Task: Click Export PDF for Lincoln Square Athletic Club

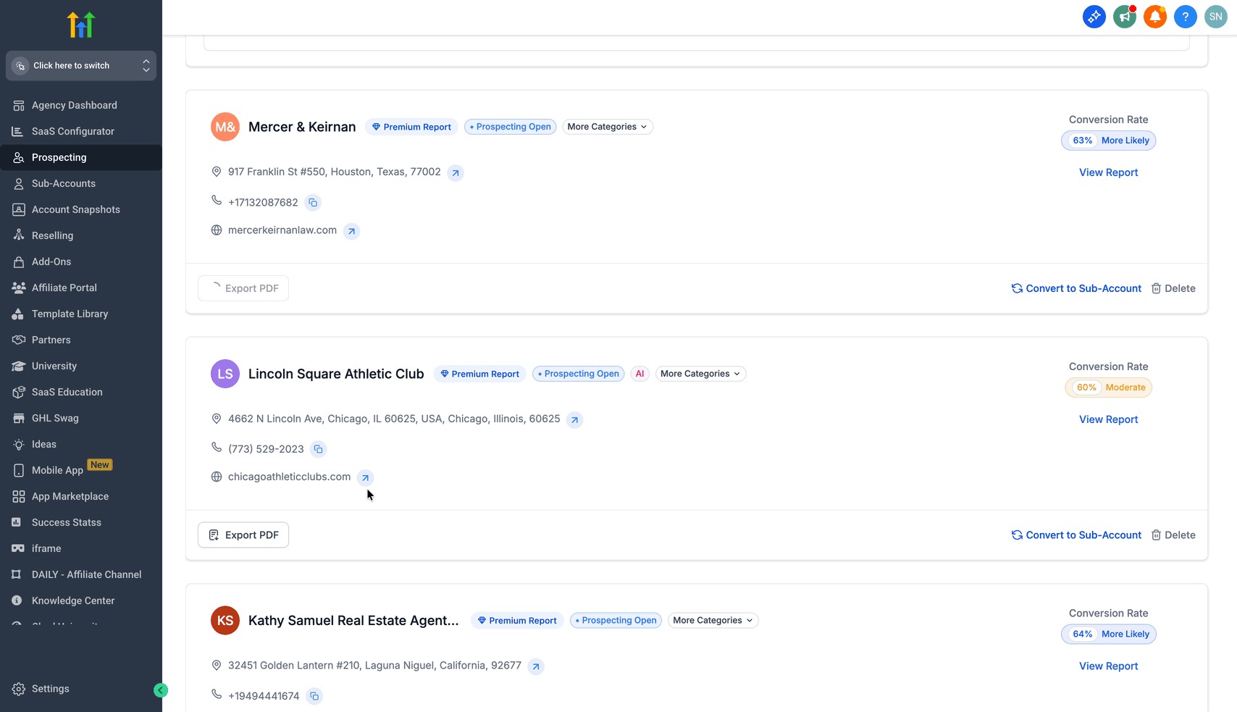Action: tap(243, 535)
